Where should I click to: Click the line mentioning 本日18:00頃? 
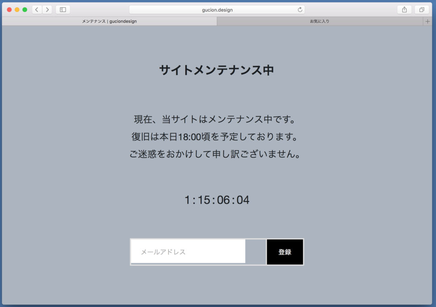215,137
